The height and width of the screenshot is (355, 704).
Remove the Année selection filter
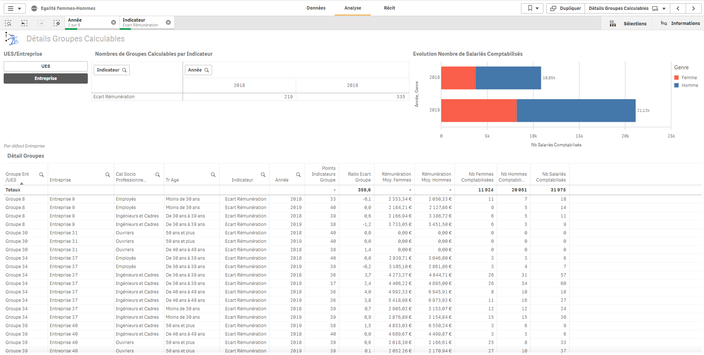coord(114,22)
